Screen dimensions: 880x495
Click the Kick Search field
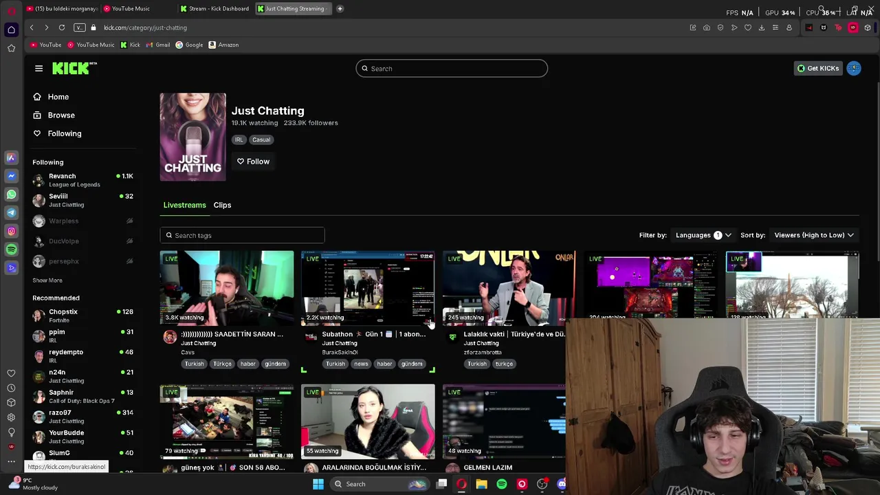tap(452, 69)
